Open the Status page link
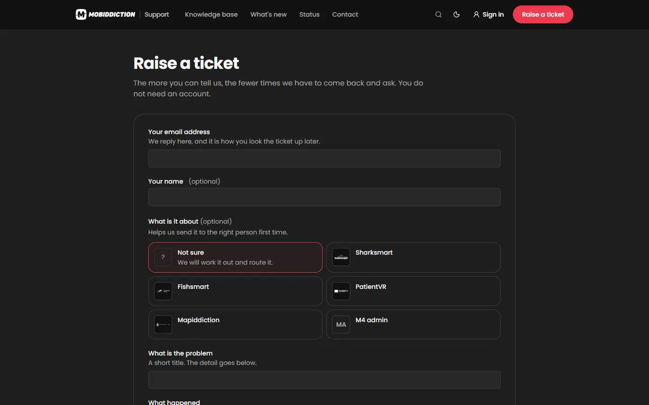This screenshot has width=649, height=405. [309, 14]
